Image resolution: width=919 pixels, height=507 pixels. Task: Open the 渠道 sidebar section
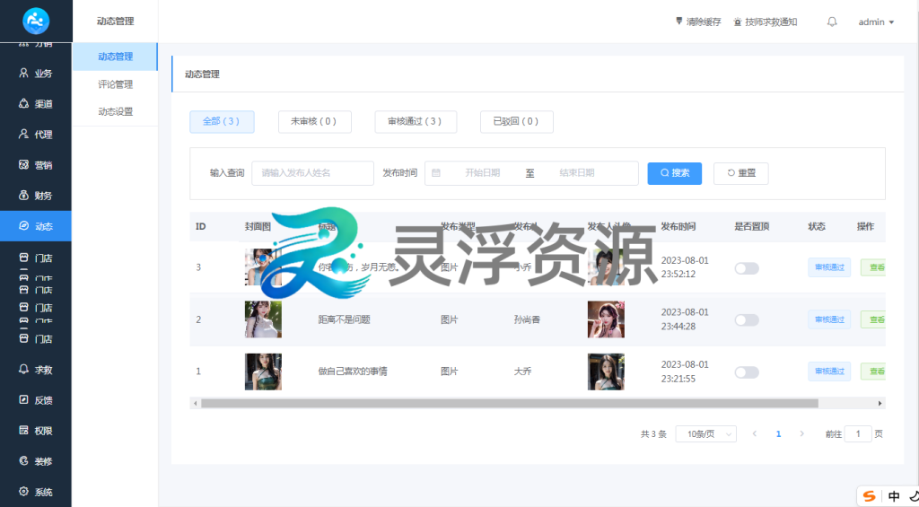click(36, 104)
